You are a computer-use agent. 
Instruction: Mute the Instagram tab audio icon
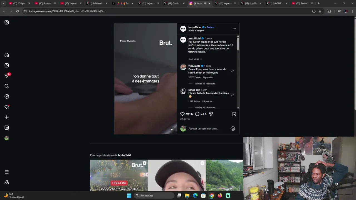(x=205, y=3)
